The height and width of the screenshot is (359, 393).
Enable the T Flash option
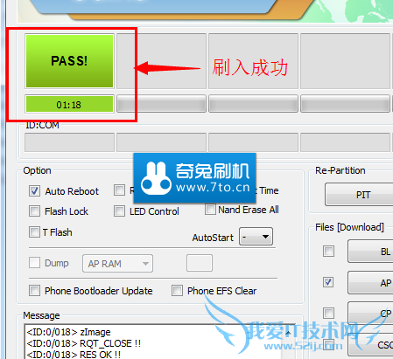pos(34,232)
